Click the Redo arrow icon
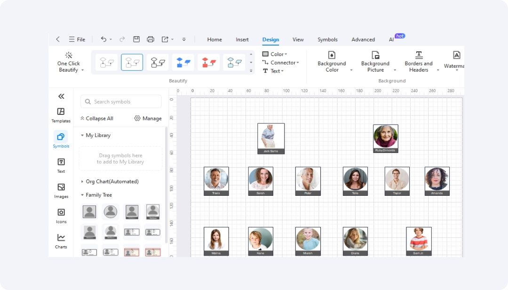508x290 pixels. pyautogui.click(x=122, y=39)
